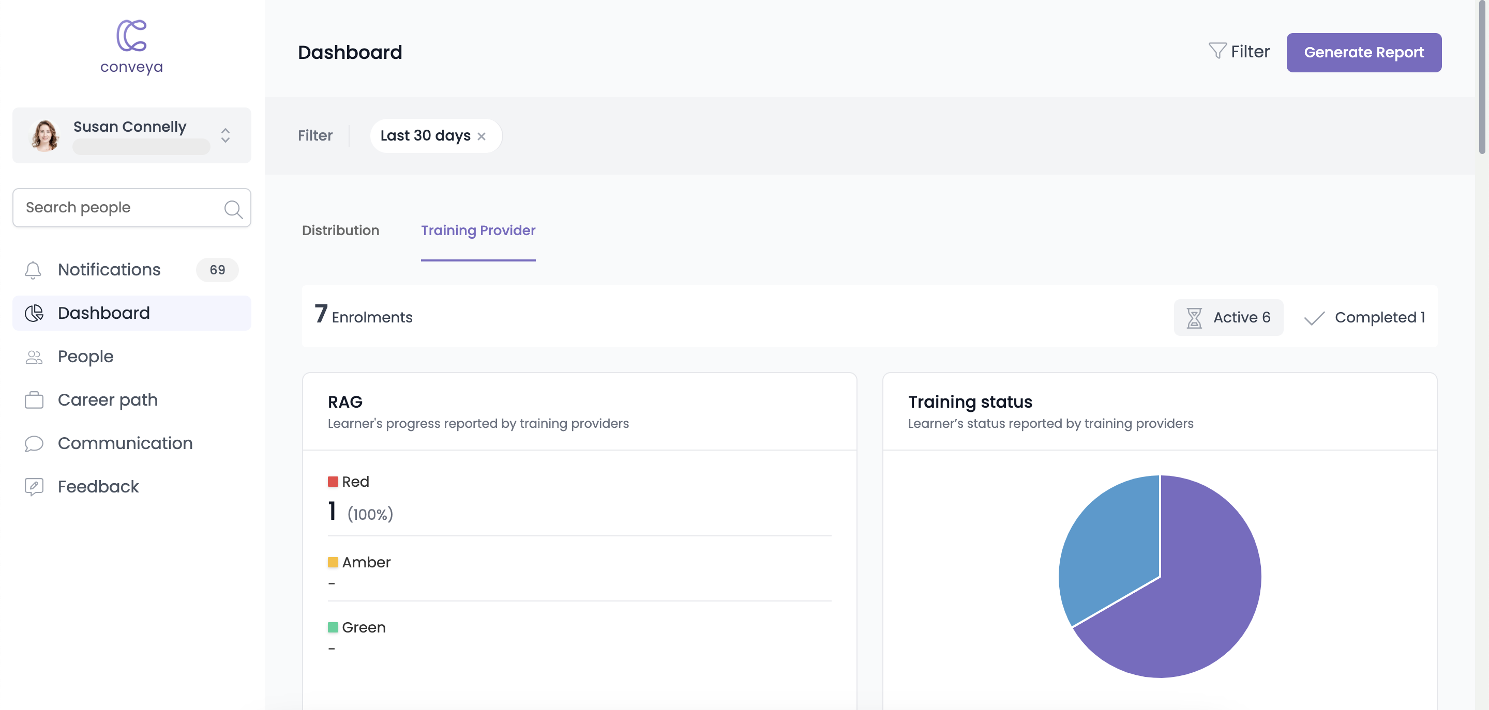Click the Red color swatch

tap(333, 482)
